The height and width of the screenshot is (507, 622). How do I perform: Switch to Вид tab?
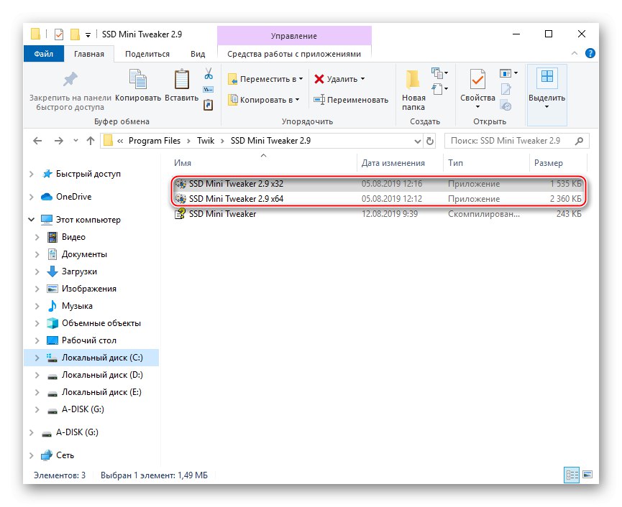pos(198,54)
